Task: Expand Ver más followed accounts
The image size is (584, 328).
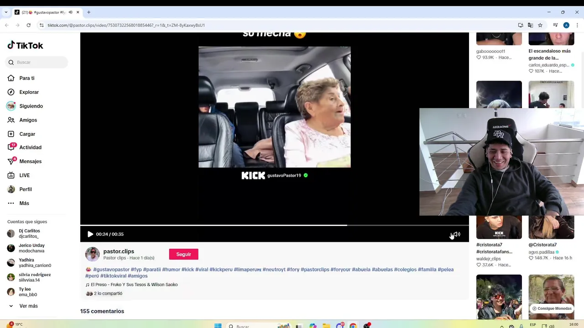Action: tap(28, 306)
